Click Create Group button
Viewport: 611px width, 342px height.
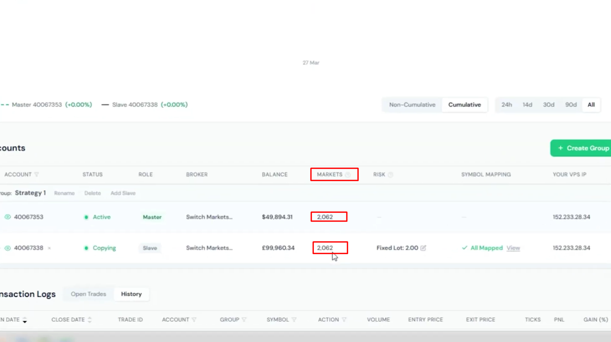point(581,148)
